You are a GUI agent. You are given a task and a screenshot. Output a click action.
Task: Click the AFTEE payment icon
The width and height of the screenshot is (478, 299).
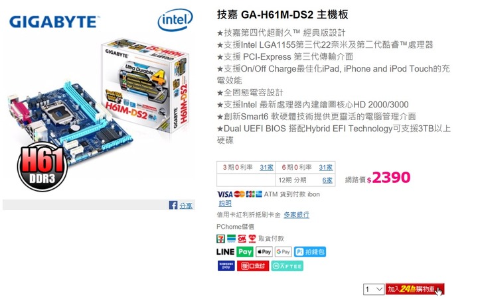pos(287,266)
